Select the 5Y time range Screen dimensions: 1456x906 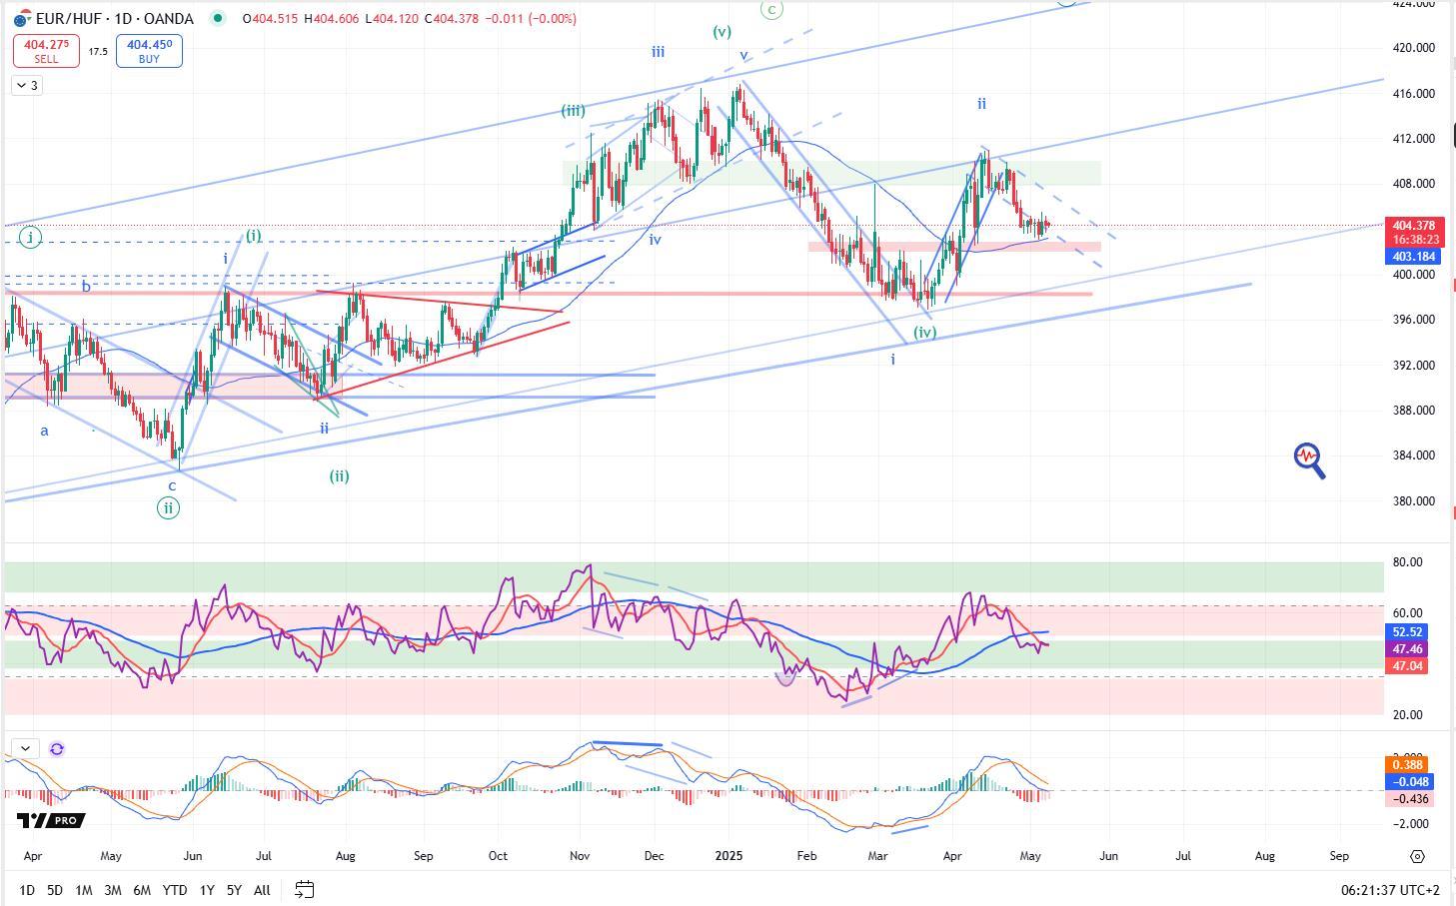(x=234, y=890)
